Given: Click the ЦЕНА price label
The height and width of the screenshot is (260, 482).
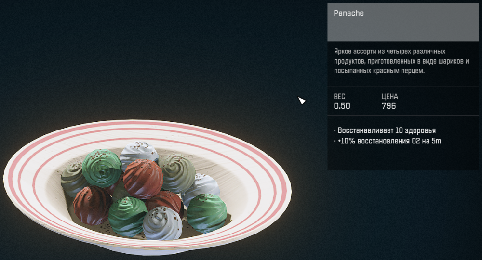Looking at the screenshot, I should [x=389, y=97].
